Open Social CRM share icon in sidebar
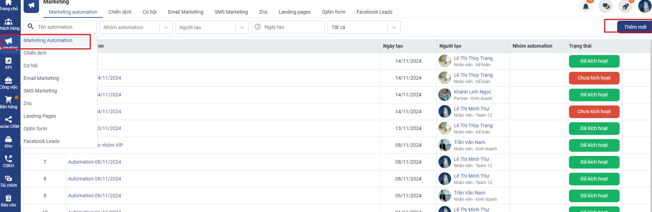This screenshot has height=212, width=652. coord(9,121)
